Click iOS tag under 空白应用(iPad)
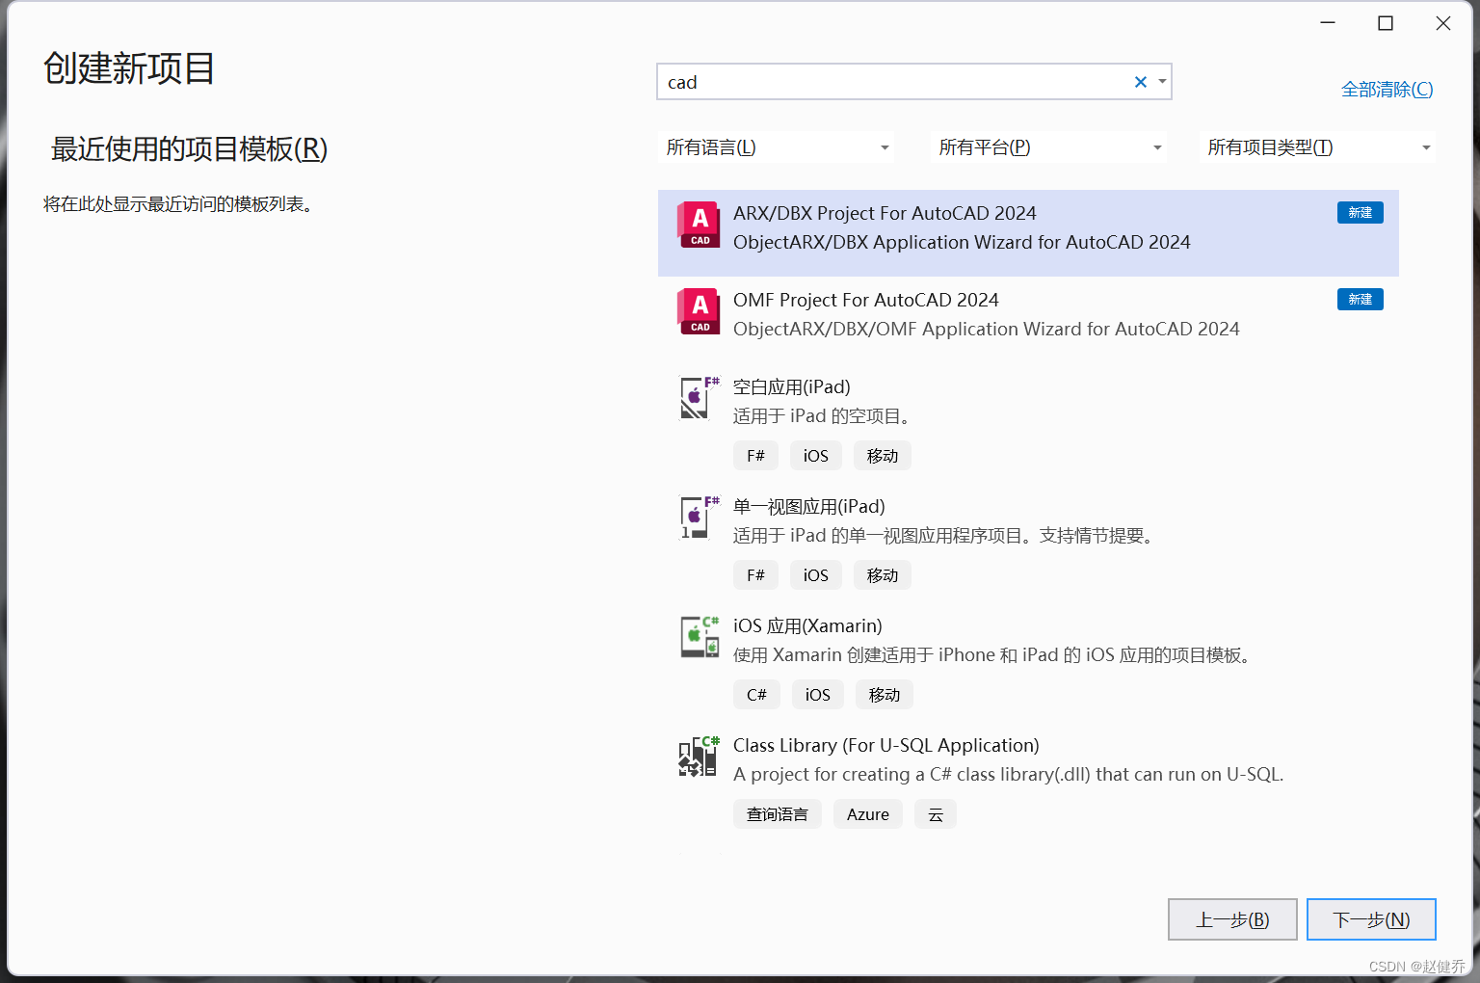Image resolution: width=1480 pixels, height=983 pixels. pos(816,456)
